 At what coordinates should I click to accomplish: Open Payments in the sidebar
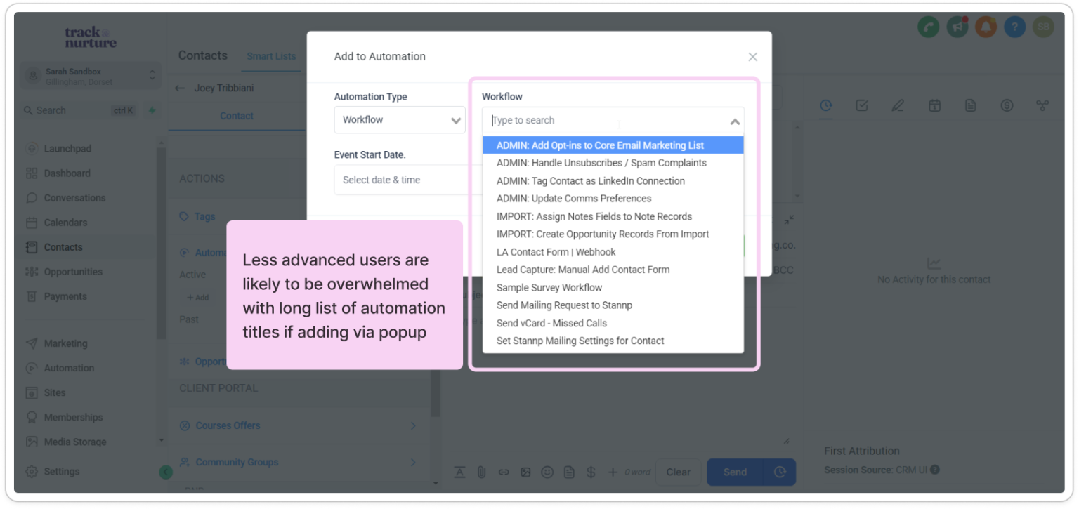tap(65, 296)
